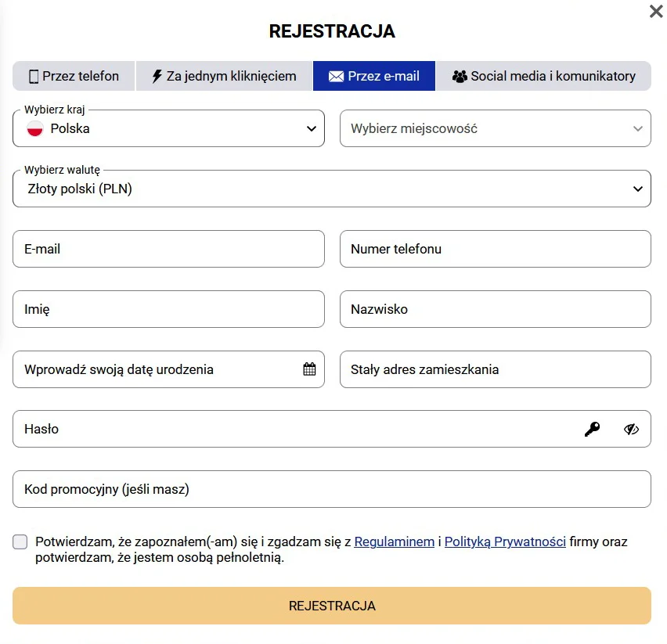The height and width of the screenshot is (644, 667).
Task: Click the Polish flag icon in country selector
Action: [34, 128]
